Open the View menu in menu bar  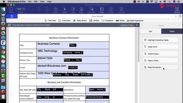pyautogui.click(x=42, y=2)
